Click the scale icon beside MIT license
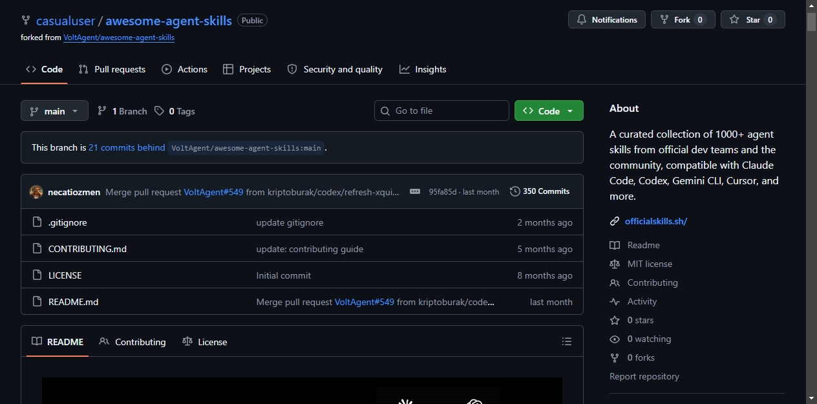This screenshot has height=404, width=817. point(615,264)
